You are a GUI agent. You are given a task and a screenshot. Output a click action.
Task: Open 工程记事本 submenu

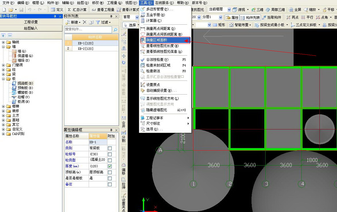[165, 118]
